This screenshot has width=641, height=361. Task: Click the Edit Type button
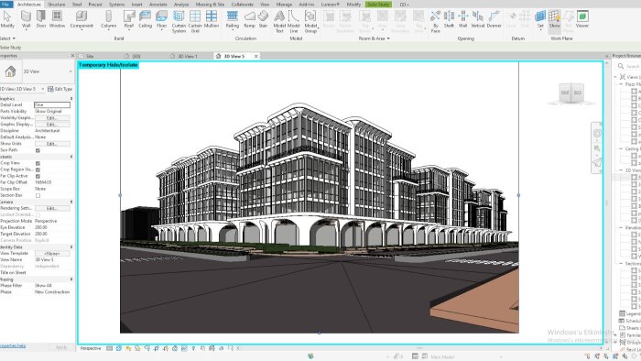[60, 89]
